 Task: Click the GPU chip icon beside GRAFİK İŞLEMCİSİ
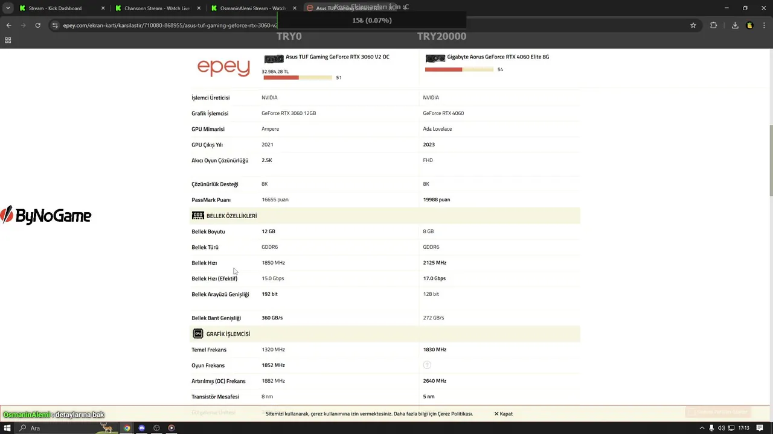pos(197,334)
